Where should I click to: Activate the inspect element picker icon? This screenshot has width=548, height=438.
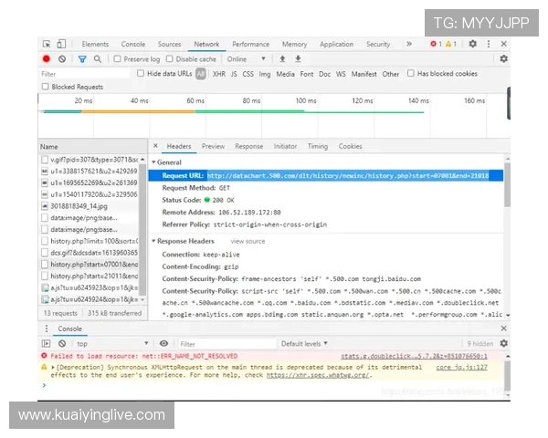click(46, 44)
